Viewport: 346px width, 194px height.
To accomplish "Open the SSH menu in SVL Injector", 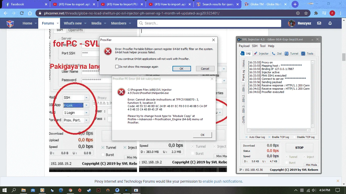I will pyautogui.click(x=255, y=46).
